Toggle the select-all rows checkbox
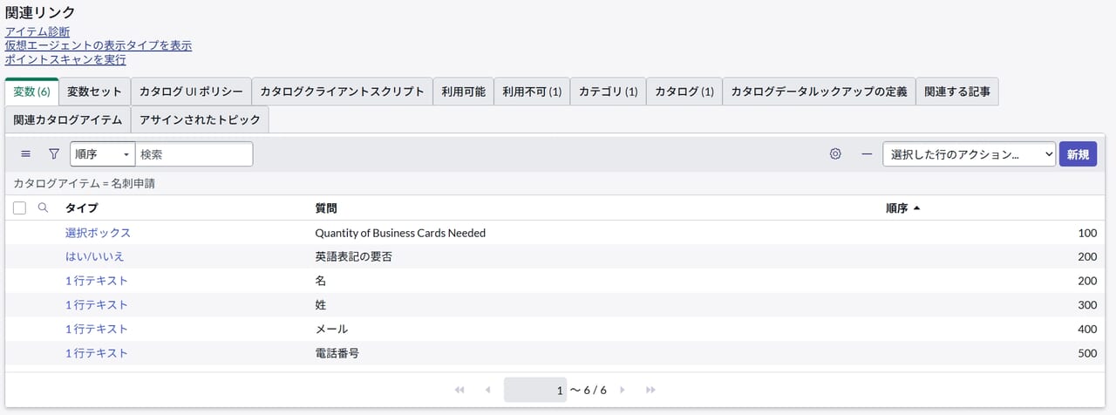 (x=20, y=208)
